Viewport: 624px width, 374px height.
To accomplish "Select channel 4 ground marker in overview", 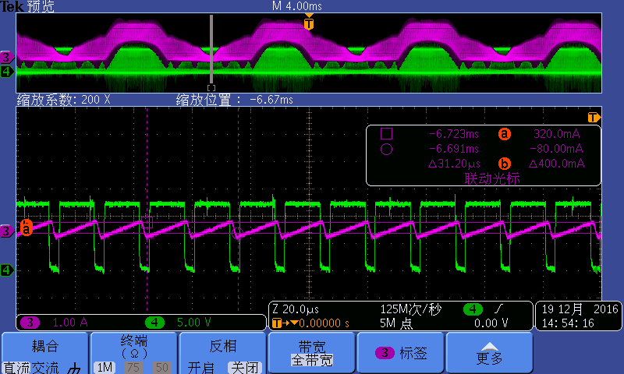I will coord(7,72).
